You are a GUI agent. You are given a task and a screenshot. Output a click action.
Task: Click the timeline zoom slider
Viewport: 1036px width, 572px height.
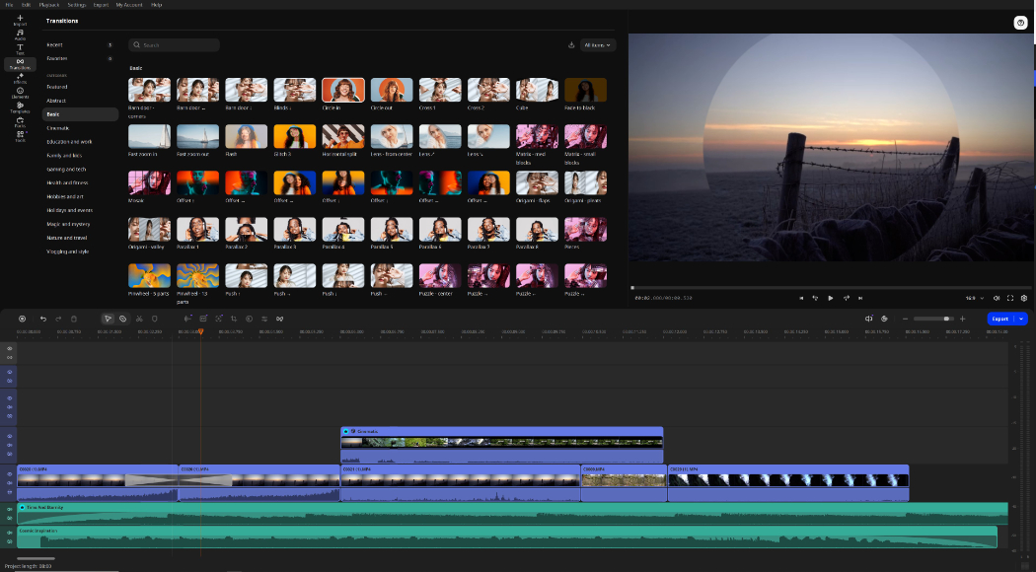point(933,319)
